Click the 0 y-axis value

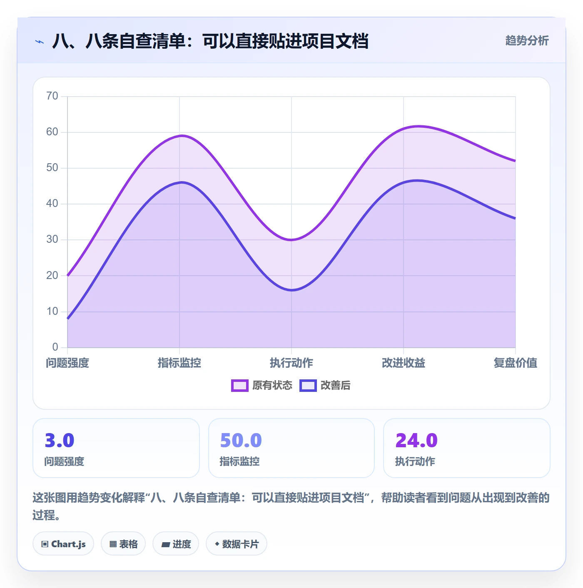(55, 347)
